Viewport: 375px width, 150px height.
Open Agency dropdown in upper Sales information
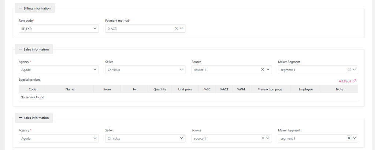click(x=59, y=70)
